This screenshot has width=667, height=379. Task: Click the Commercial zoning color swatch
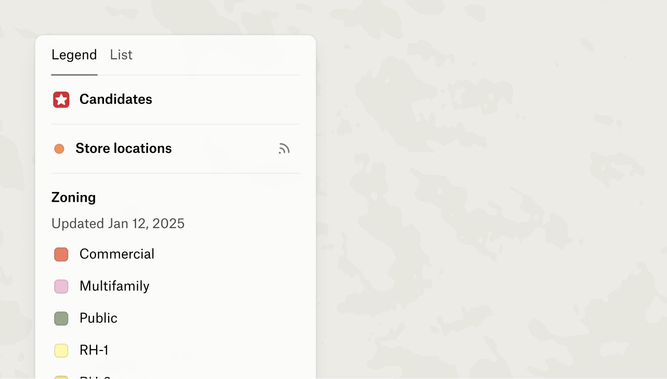(61, 255)
